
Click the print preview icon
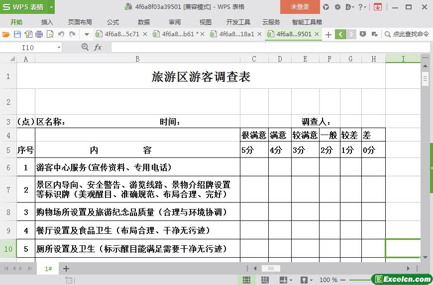[50, 34]
